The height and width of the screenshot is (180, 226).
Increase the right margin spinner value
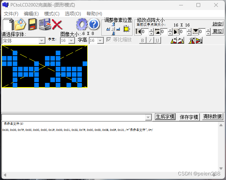pos(189,30)
